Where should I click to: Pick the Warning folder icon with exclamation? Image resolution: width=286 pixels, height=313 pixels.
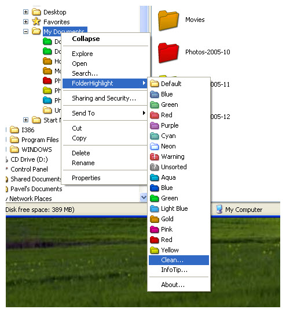(155, 156)
